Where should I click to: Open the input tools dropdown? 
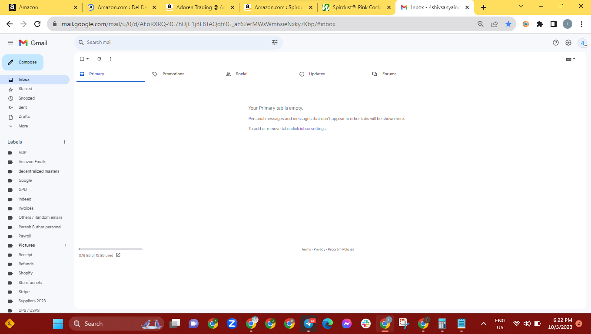(x=571, y=59)
